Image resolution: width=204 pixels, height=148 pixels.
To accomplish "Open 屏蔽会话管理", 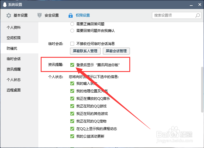I will [116, 51].
